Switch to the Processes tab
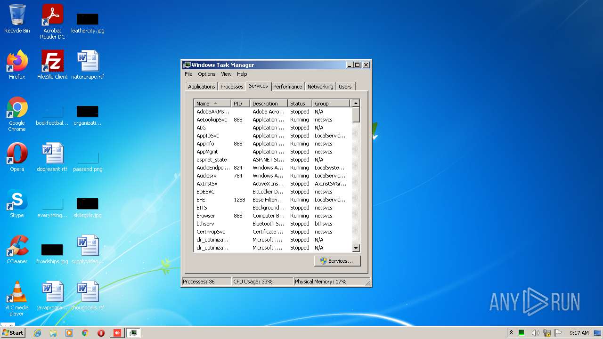 click(232, 87)
